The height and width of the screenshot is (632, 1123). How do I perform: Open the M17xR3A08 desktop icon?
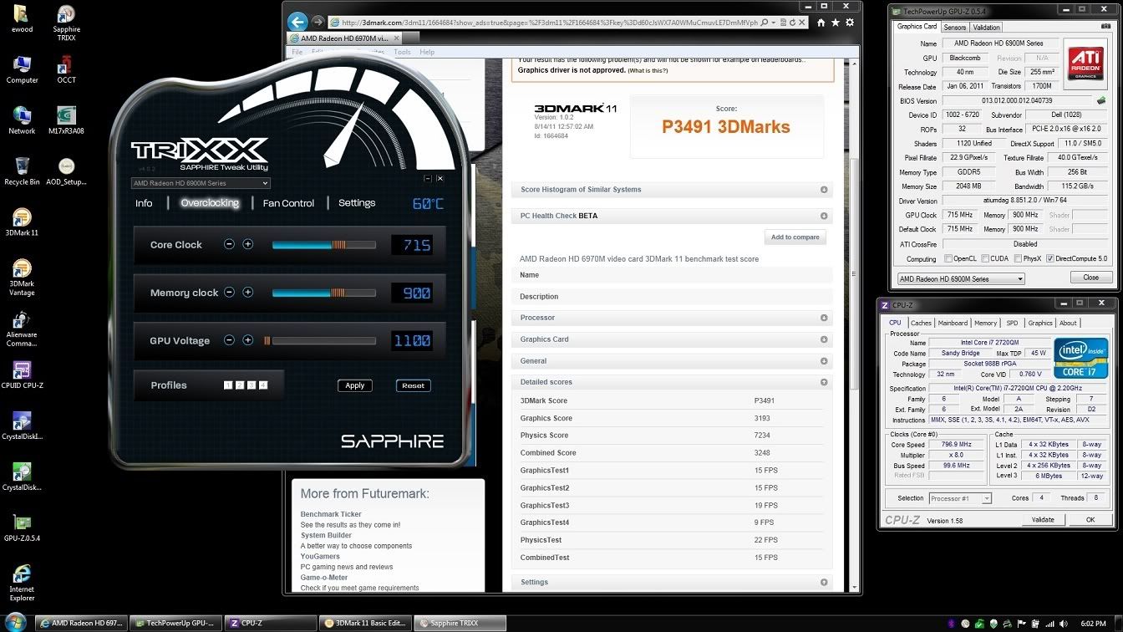pos(66,120)
